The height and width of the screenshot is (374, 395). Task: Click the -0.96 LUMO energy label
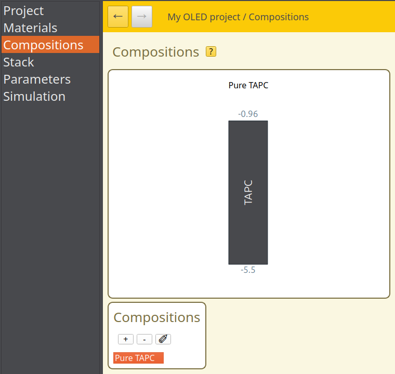(248, 114)
